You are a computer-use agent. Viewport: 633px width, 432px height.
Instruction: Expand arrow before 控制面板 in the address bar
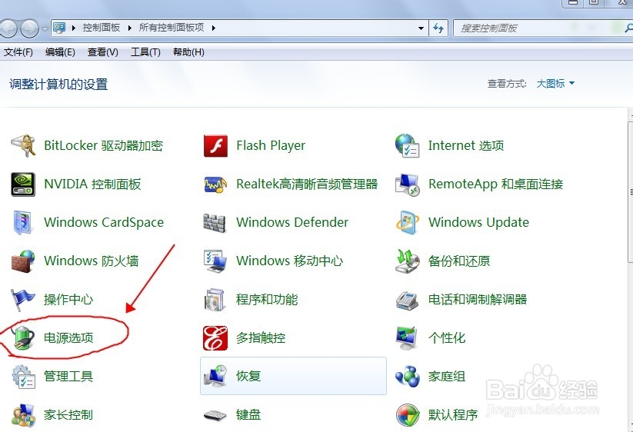coord(74,28)
